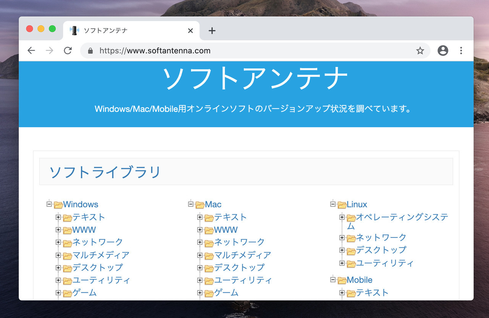Viewport: 489px width, 318px height.
Task: Expand デスクトップ under Mac
Action: click(200, 268)
